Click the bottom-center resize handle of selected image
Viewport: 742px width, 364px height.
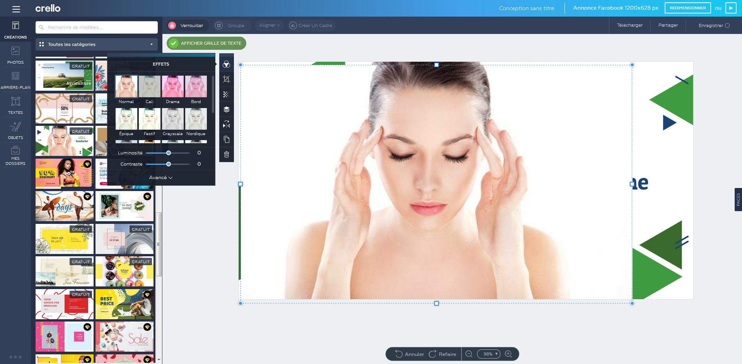pos(437,303)
